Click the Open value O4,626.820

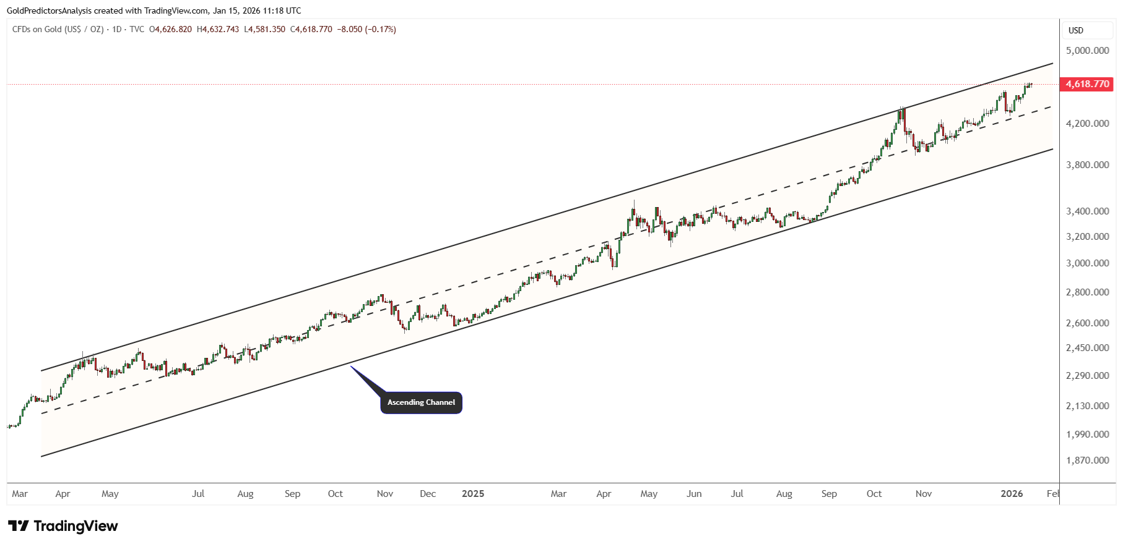170,29
